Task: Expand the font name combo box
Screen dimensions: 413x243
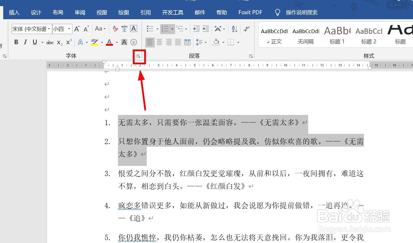Action: (x=49, y=29)
